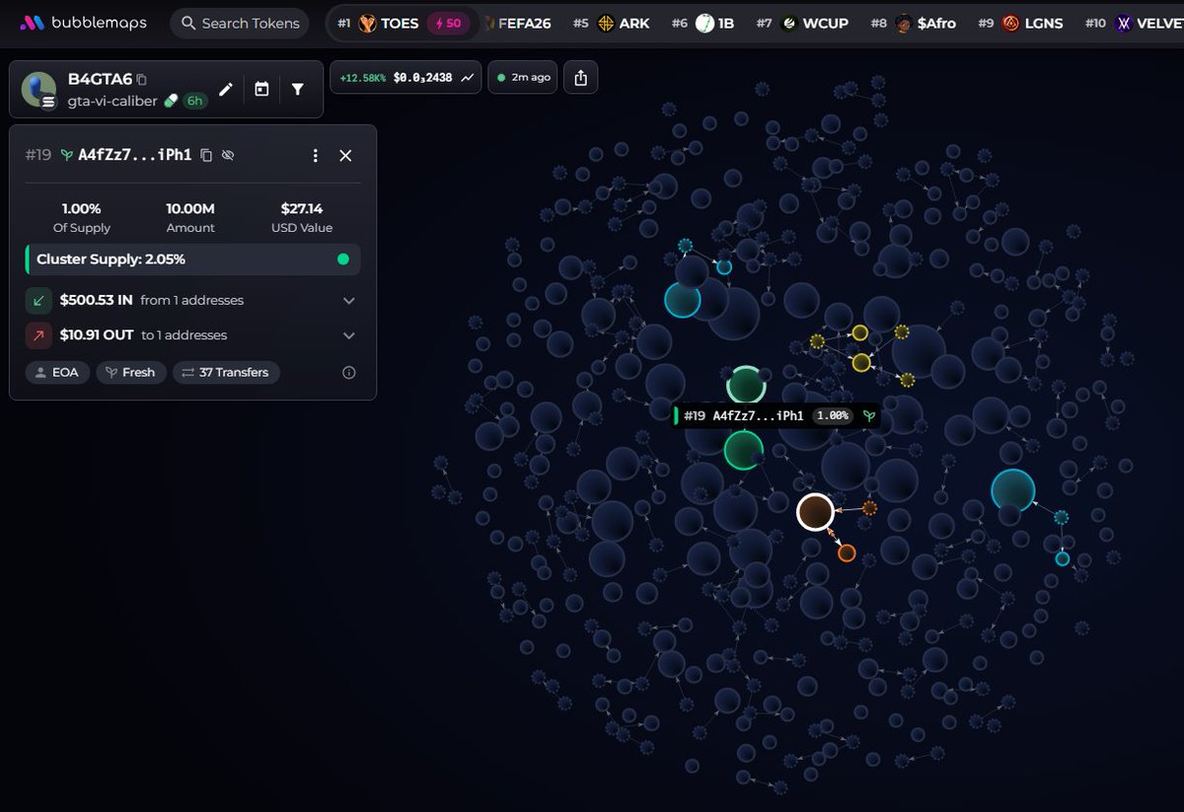The width and height of the screenshot is (1184, 812).
Task: Open trending token #9 LGNS
Action: (x=1020, y=23)
